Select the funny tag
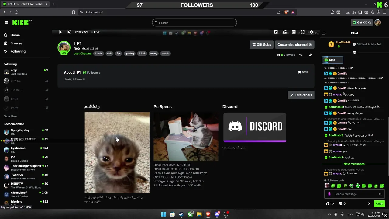This screenshot has width=389, height=219. point(153,54)
